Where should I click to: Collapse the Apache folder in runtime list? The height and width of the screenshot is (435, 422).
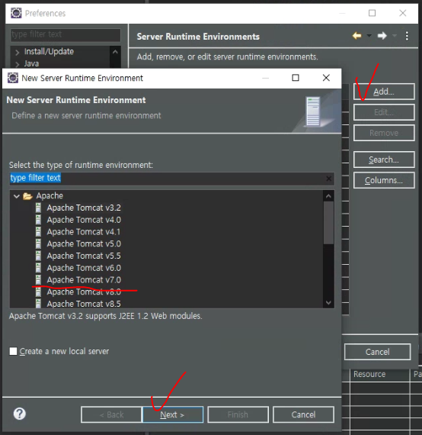17,196
